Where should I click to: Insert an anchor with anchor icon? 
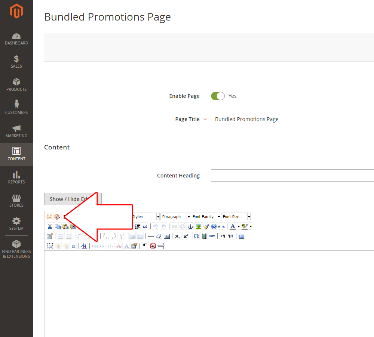tap(190, 226)
